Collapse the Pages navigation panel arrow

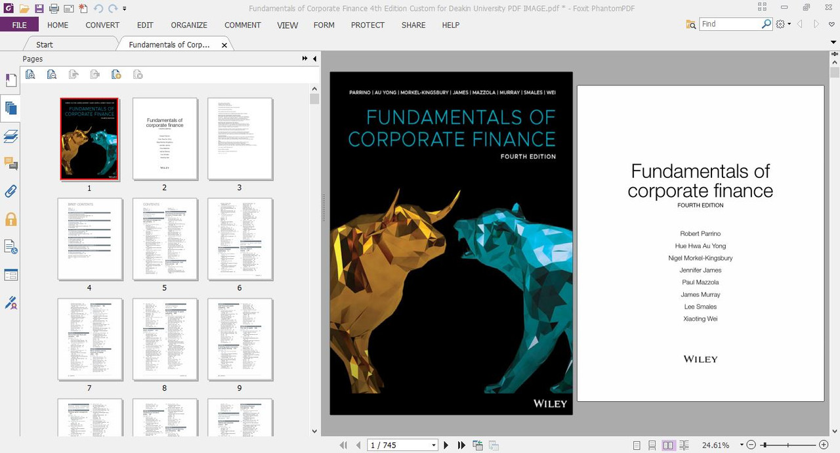coord(314,58)
